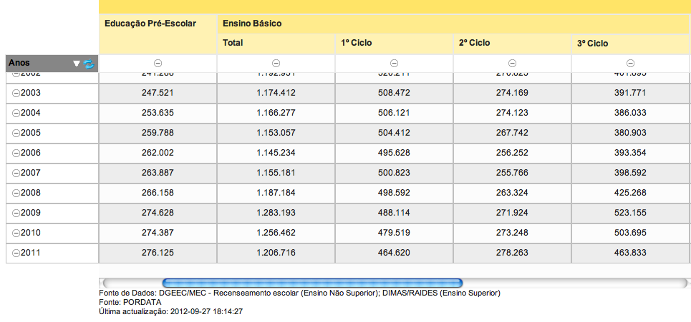Click the minus icon under the Total column
Image resolution: width=691 pixels, height=322 pixels.
(276, 64)
